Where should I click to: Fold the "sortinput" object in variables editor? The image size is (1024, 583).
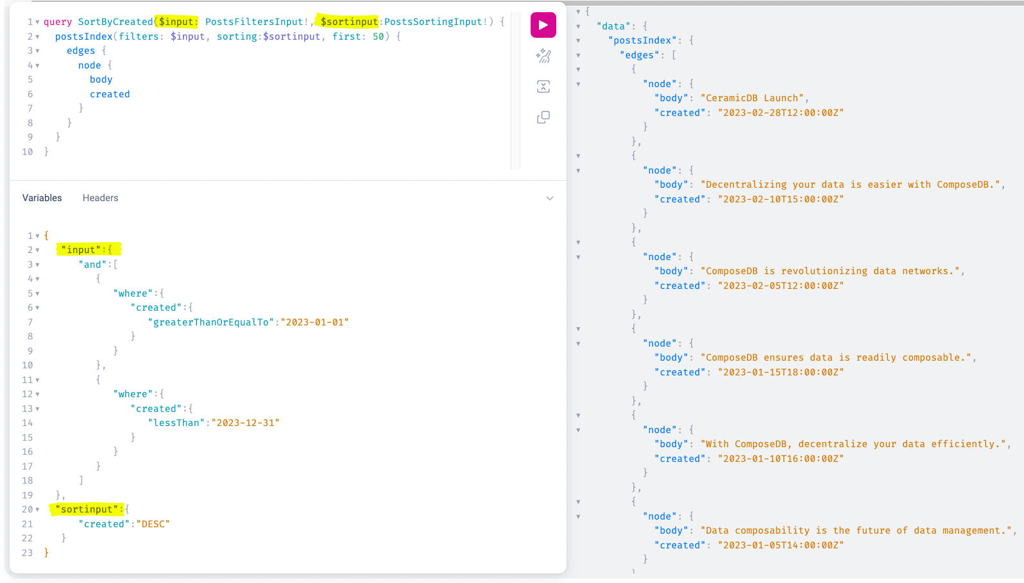click(x=37, y=510)
